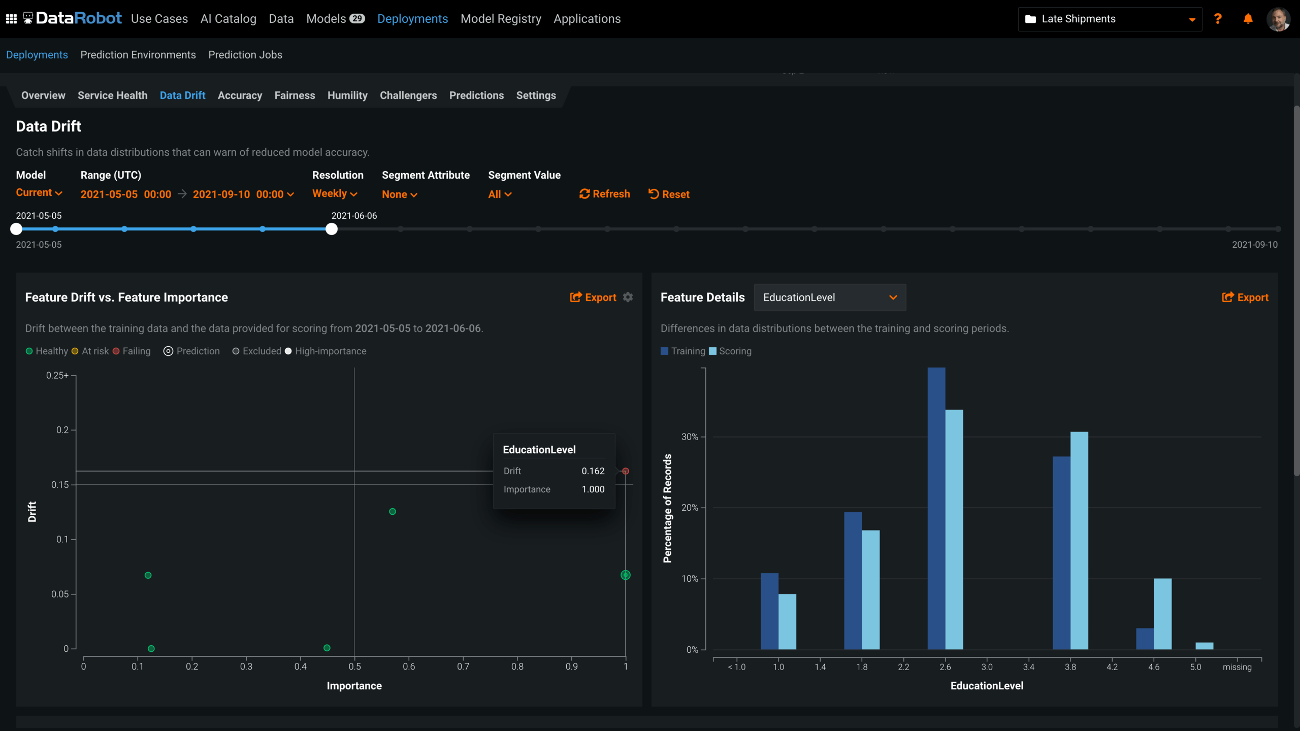Open the EducationLevel feature selector
This screenshot has height=731, width=1300.
point(830,297)
